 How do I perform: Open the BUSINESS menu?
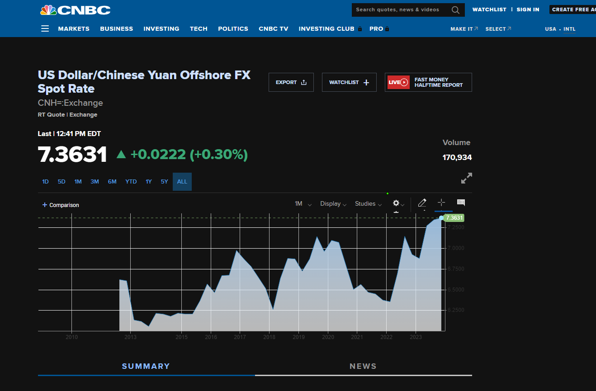[x=117, y=28]
